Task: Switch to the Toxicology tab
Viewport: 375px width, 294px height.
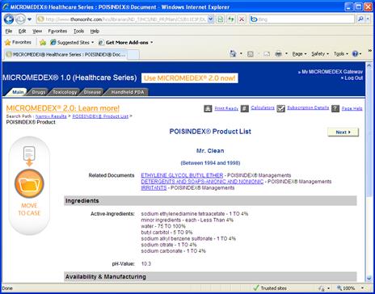Action: click(65, 92)
